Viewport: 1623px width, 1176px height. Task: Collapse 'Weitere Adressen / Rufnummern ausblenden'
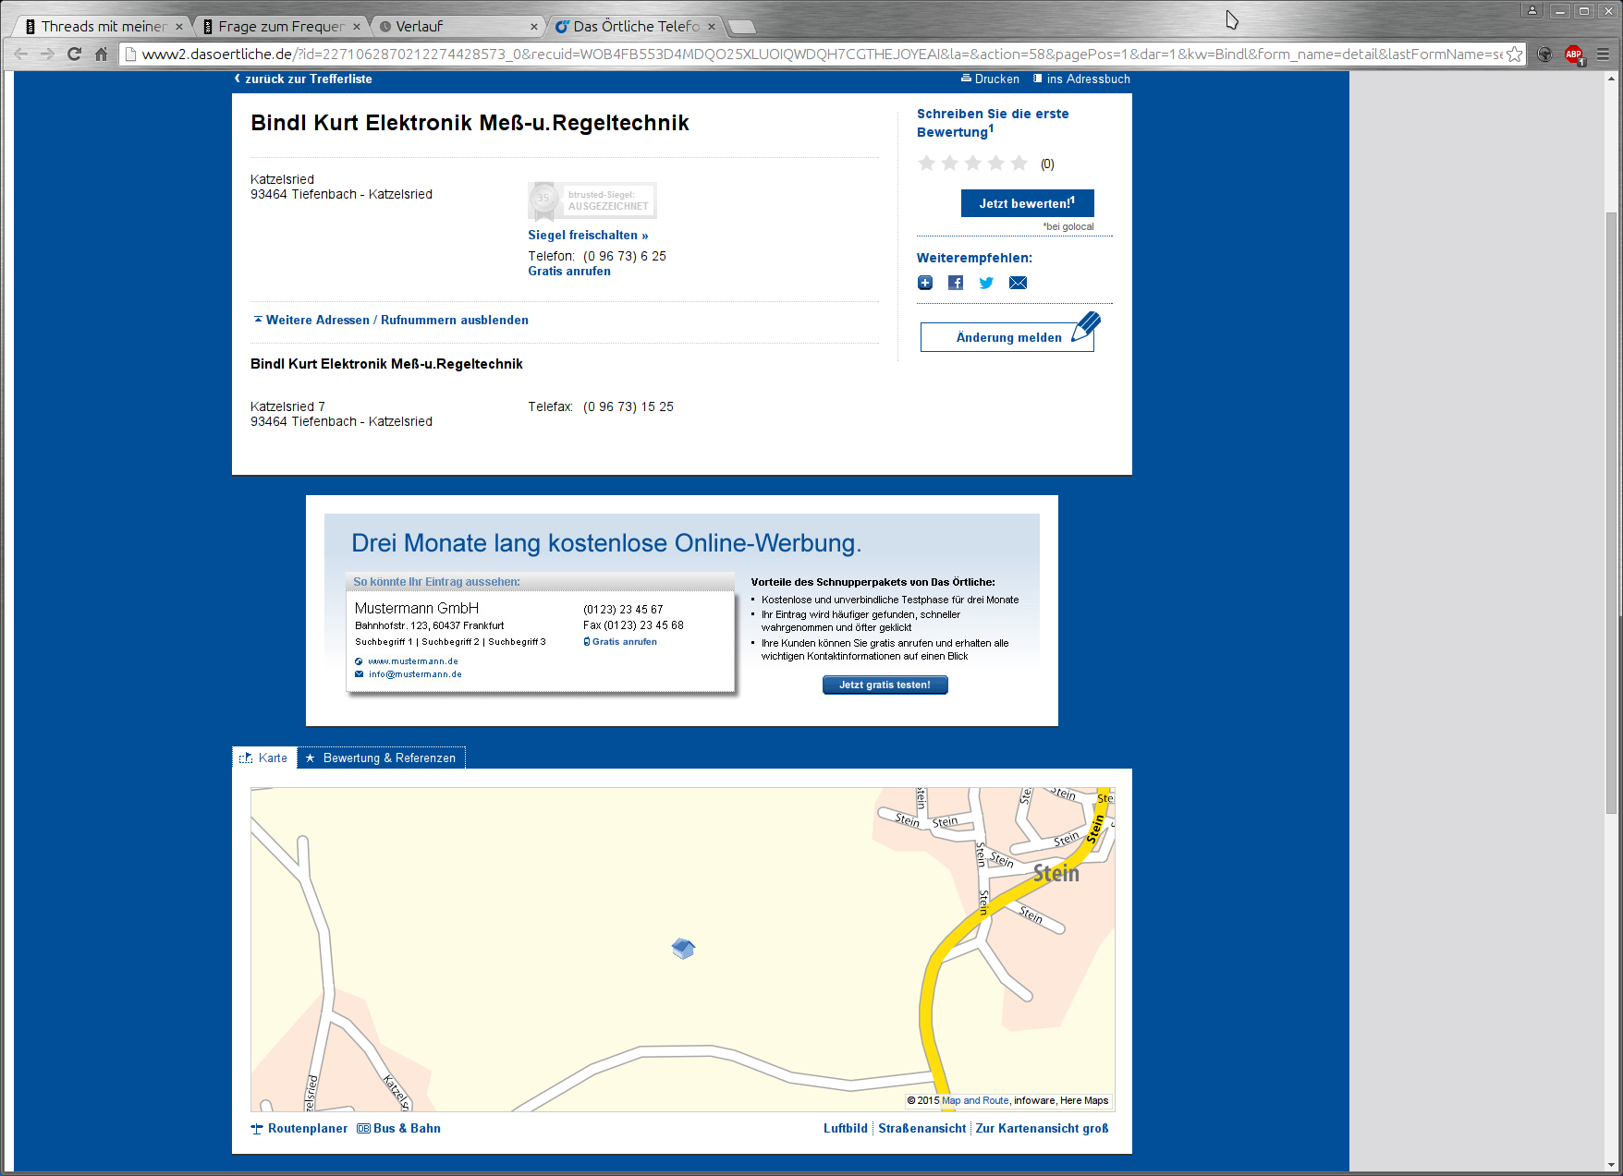coord(391,320)
